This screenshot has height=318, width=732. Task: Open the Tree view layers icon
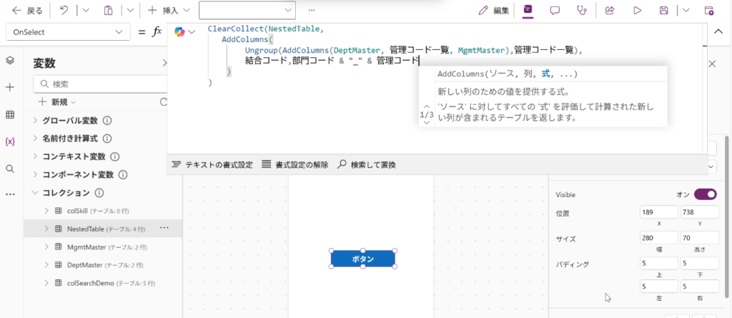[10, 61]
